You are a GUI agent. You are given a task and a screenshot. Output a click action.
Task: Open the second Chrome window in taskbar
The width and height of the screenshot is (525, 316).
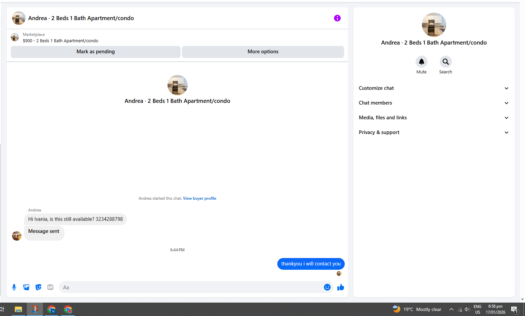pos(68,309)
